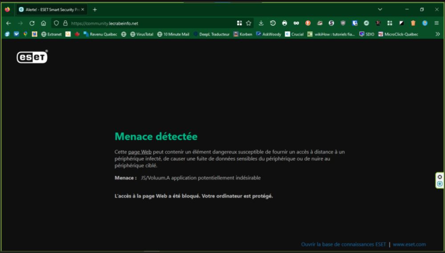Close the Alerte! ESET tab
The width and height of the screenshot is (445, 253).
[83, 10]
